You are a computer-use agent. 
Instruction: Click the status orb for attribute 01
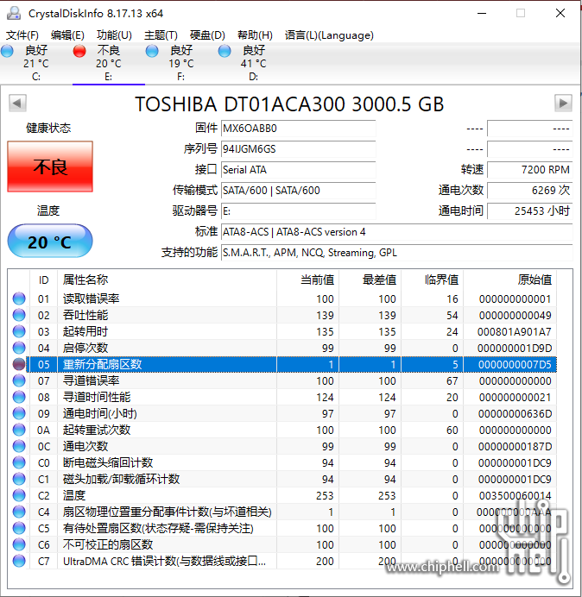click(19, 298)
